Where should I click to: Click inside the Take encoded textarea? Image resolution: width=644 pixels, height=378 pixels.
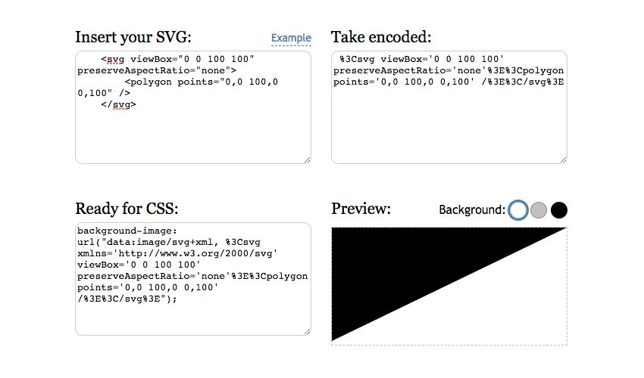pyautogui.click(x=449, y=107)
